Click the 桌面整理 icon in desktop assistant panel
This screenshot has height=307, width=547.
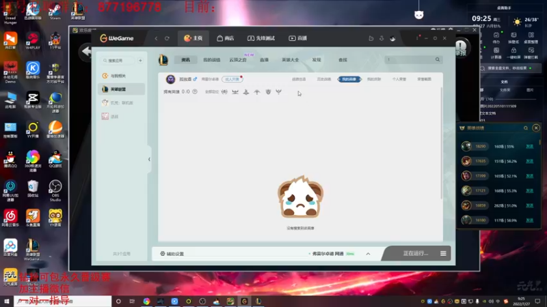click(x=531, y=38)
